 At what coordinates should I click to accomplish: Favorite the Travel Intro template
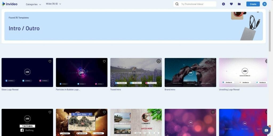159,61
